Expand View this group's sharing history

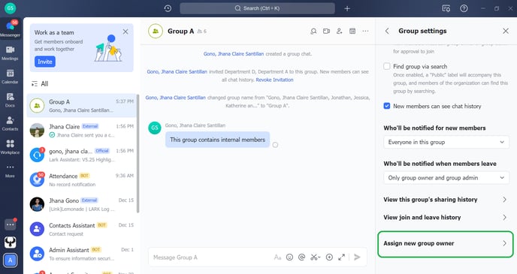pos(446,200)
